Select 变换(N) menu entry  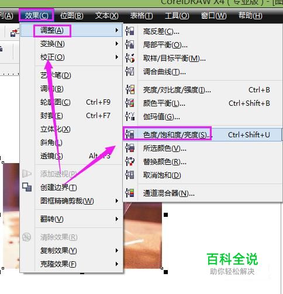[71, 44]
